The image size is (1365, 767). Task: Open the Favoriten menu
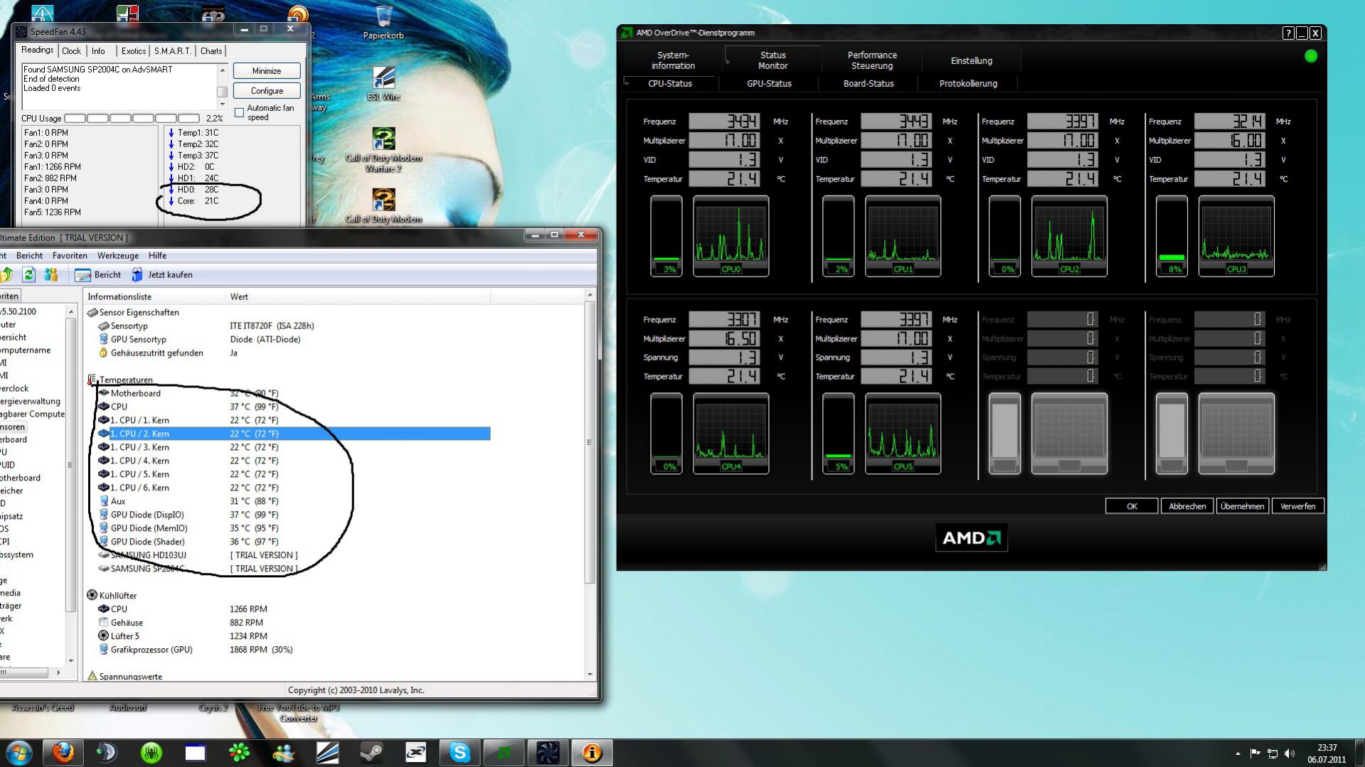[70, 255]
